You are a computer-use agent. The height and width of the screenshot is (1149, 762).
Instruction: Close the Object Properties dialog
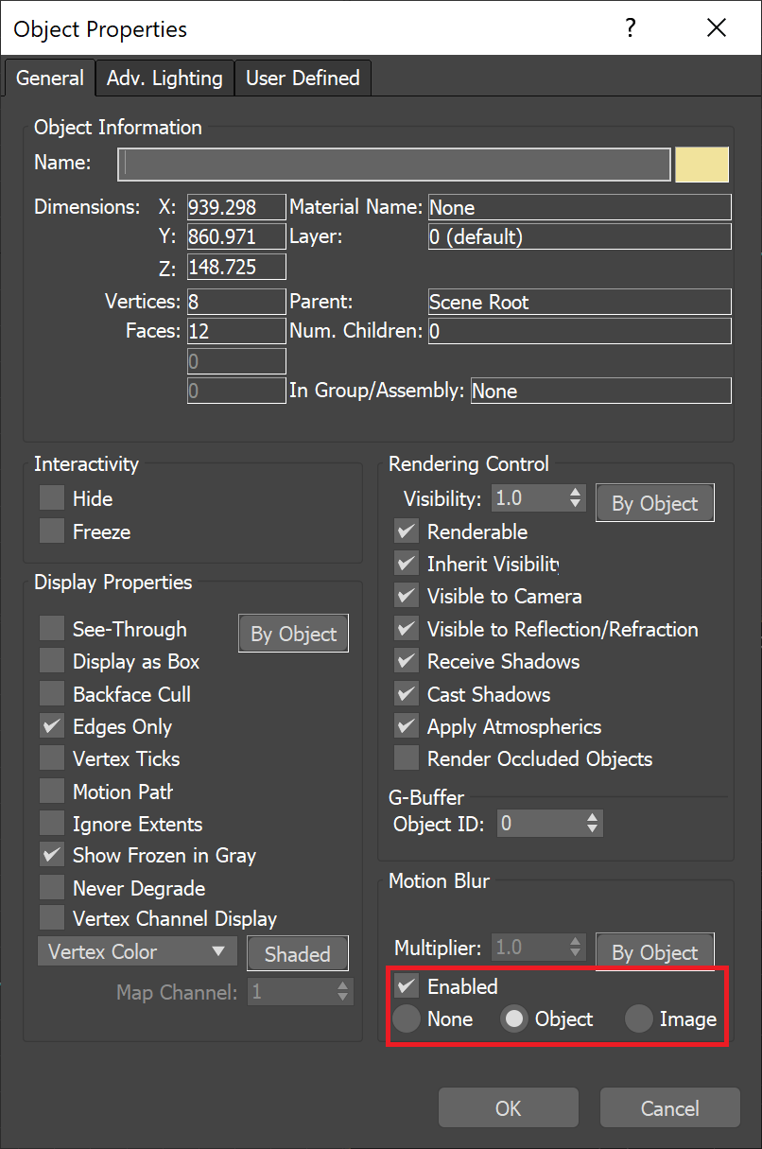tap(717, 28)
